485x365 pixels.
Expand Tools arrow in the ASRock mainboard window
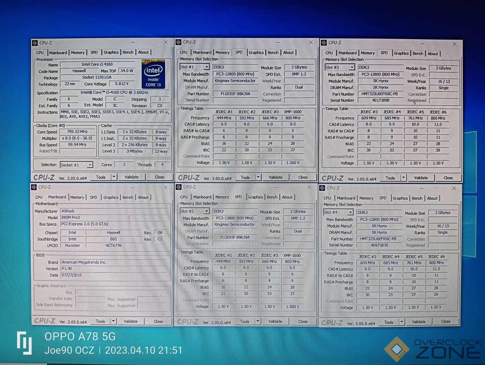tap(113, 321)
